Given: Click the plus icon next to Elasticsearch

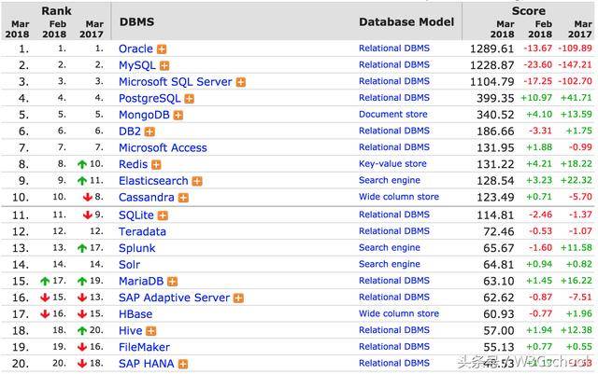Looking at the screenshot, I should (x=196, y=181).
